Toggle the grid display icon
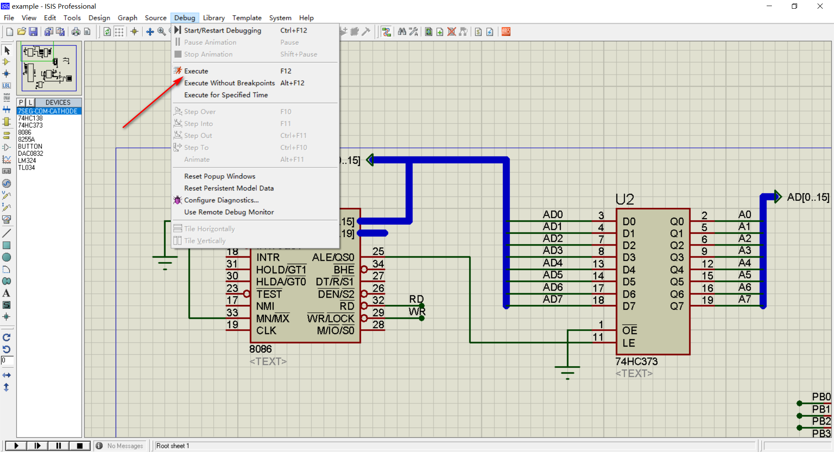Screen dimensions: 834x452 [x=119, y=32]
